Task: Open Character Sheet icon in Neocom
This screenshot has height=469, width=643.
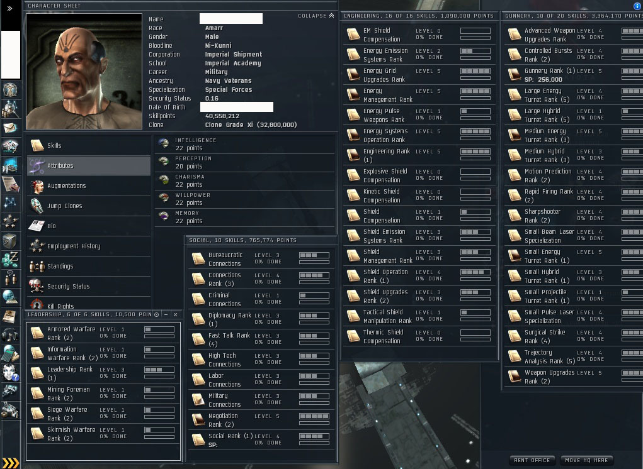Action: pyautogui.click(x=10, y=90)
